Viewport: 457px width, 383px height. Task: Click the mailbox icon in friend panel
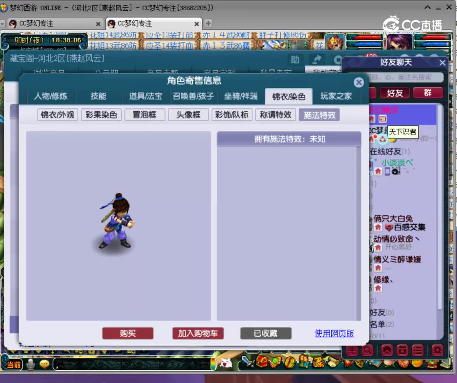pos(402,351)
